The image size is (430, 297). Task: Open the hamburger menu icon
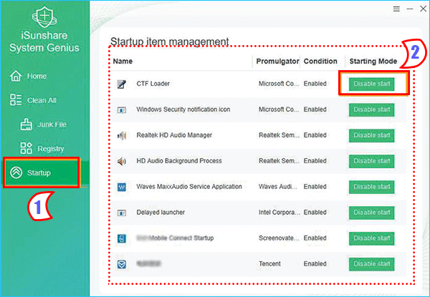point(396,9)
